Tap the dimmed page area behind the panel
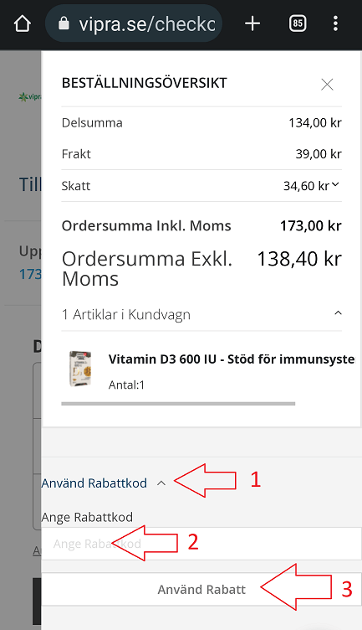The image size is (362, 630). pyautogui.click(x=20, y=362)
